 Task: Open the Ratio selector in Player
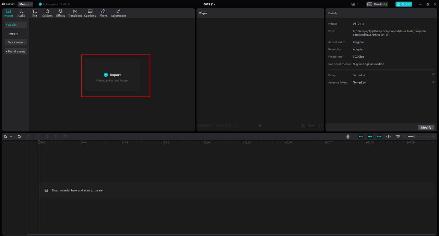(x=311, y=126)
